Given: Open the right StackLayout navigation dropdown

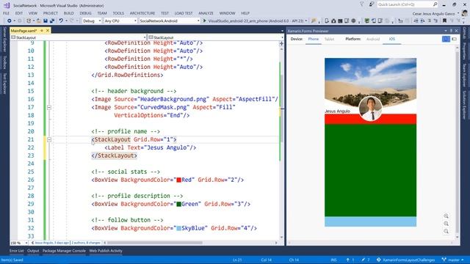Looking at the screenshot, I should [x=215, y=37].
